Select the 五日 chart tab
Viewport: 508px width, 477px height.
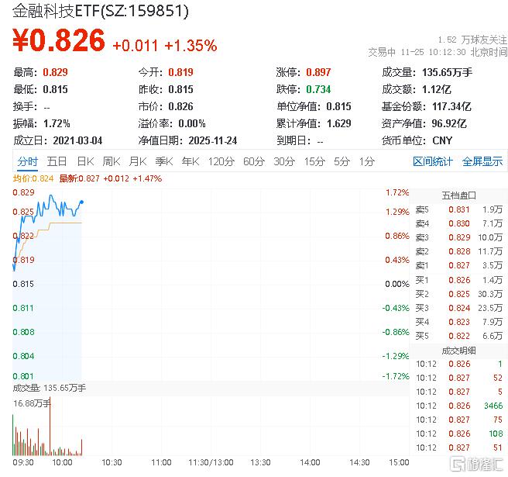coord(57,161)
